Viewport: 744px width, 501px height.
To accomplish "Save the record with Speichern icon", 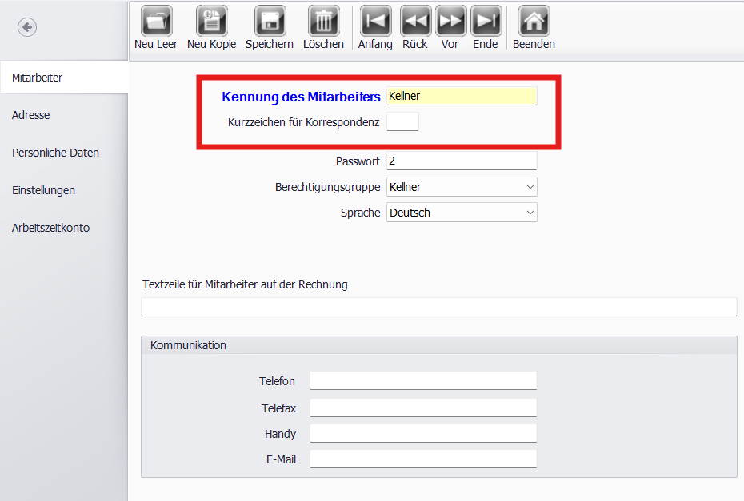I will click(270, 21).
